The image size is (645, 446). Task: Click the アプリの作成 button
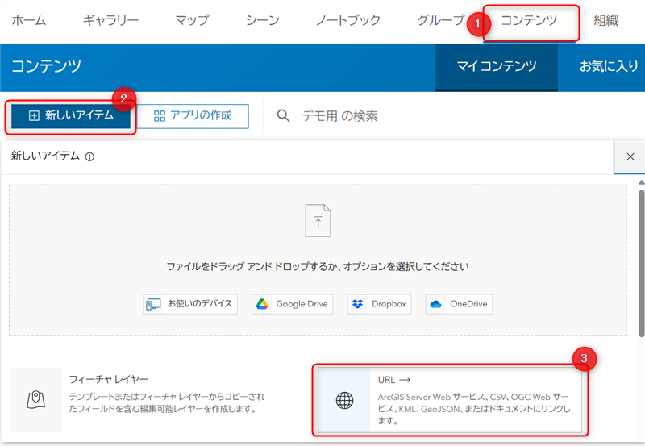(192, 115)
